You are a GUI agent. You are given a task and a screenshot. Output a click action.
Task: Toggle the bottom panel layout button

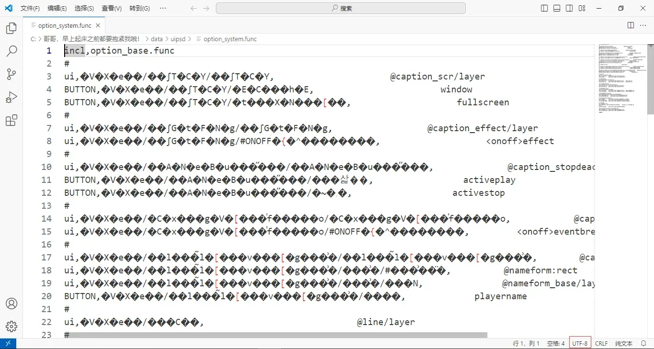point(557,8)
